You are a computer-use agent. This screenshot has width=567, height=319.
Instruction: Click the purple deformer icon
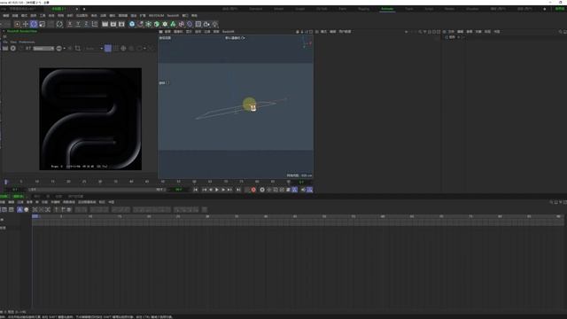190,24
